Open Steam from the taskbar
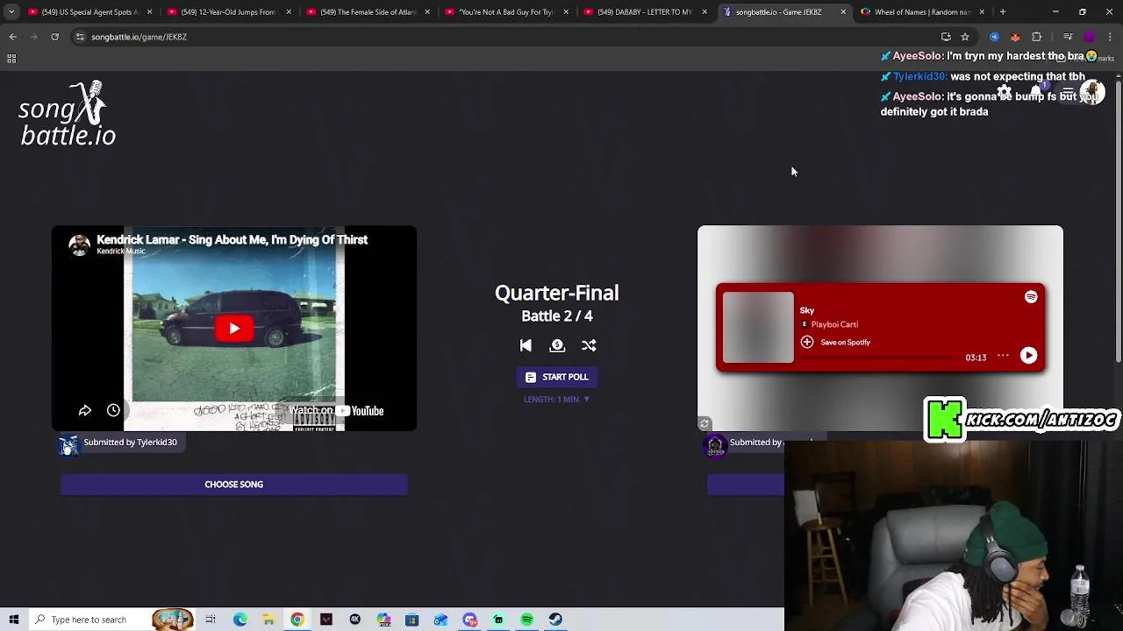The image size is (1123, 631). coord(555,620)
